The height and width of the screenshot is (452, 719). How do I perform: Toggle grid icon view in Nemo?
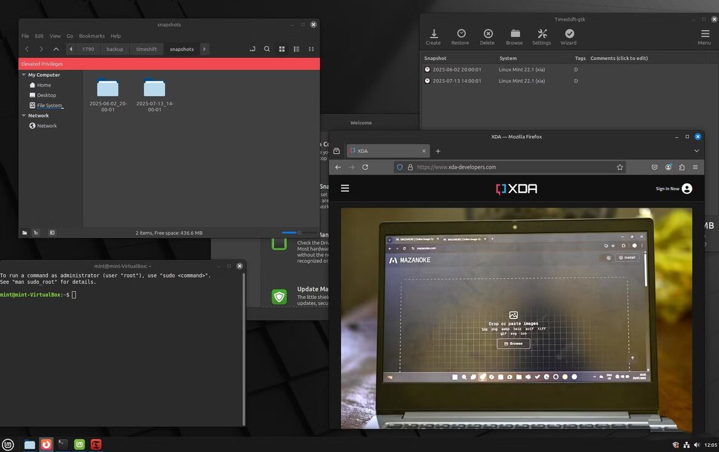(281, 49)
